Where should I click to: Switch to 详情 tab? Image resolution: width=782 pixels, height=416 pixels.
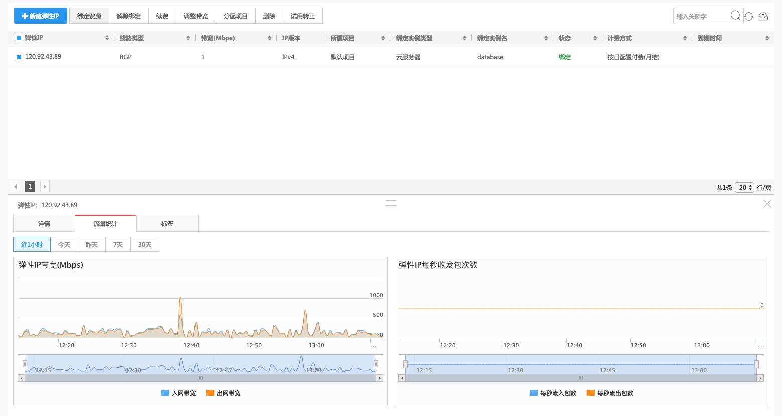click(x=44, y=224)
